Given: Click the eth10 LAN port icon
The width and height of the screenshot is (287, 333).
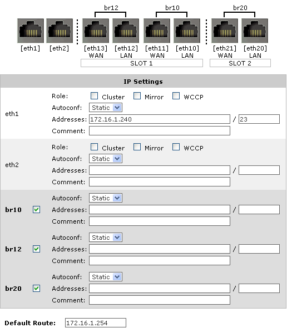Looking at the screenshot, I should coord(187,31).
